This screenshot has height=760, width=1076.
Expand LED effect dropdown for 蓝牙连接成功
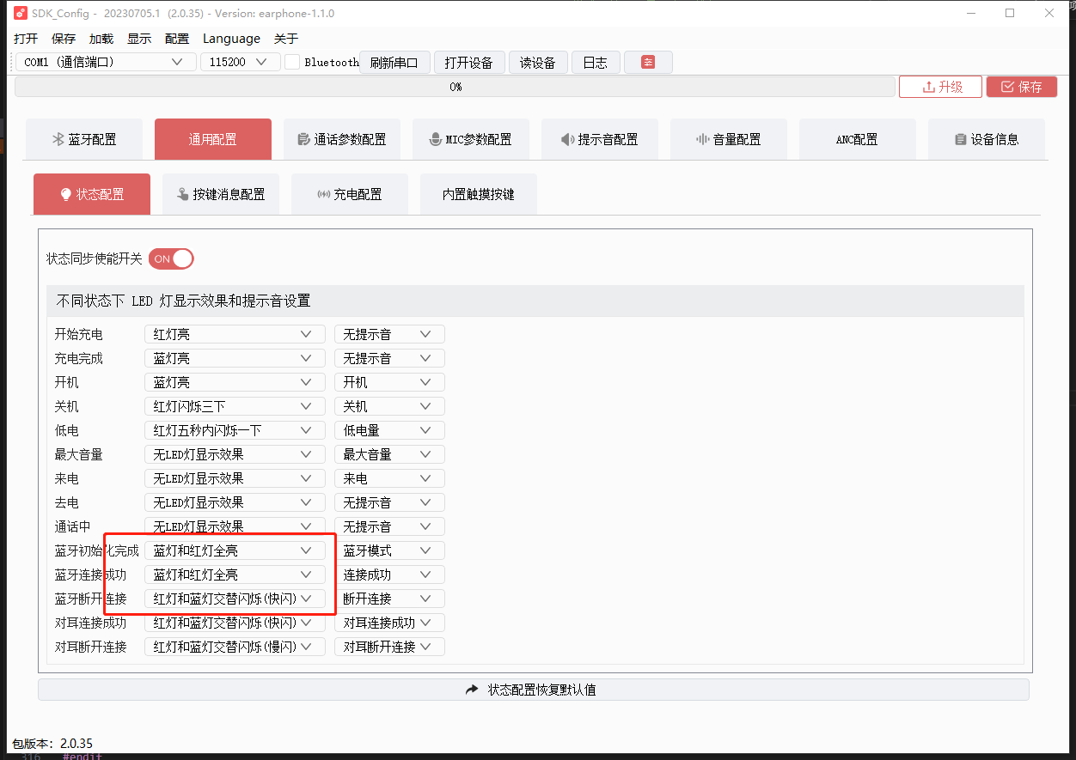(x=235, y=575)
